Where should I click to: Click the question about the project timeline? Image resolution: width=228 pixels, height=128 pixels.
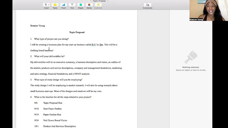click(63, 97)
